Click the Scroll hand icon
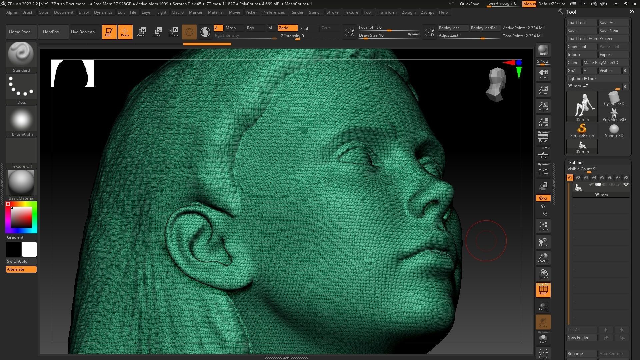The width and height of the screenshot is (640, 360). click(543, 74)
